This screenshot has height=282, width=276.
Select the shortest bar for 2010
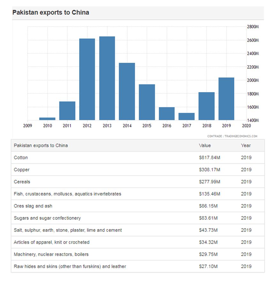pyautogui.click(x=47, y=119)
